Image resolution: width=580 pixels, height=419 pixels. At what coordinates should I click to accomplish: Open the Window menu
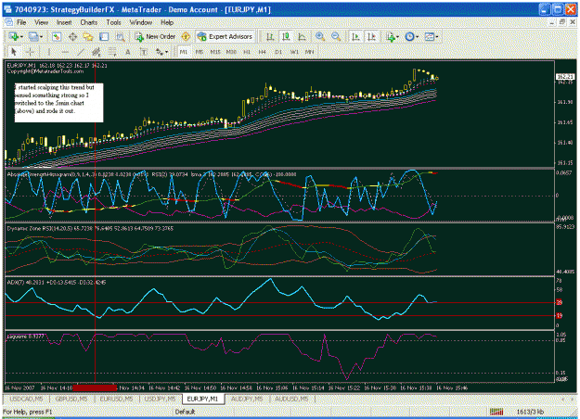pyautogui.click(x=141, y=22)
